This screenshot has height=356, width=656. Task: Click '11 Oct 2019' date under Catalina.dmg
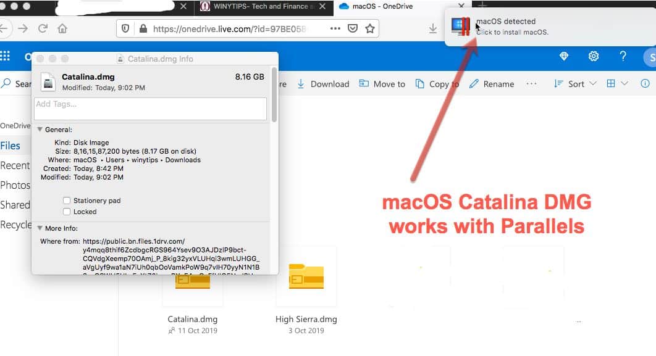(x=198, y=331)
